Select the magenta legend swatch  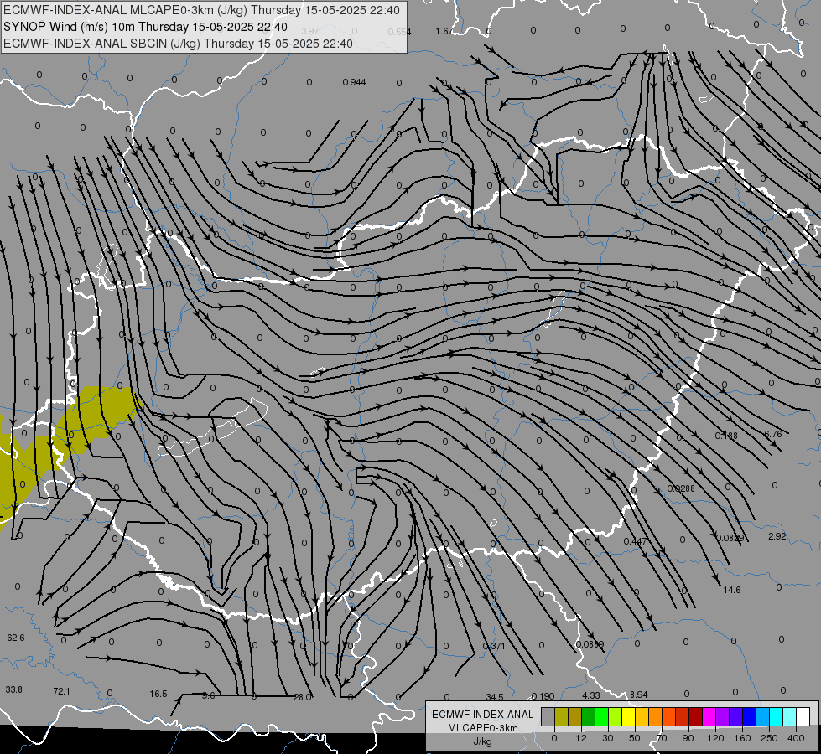[x=709, y=716]
